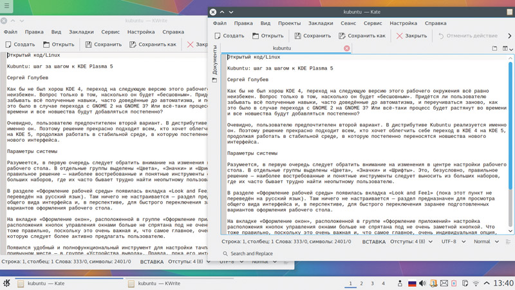Toggle ВСТАВКА mode in KWrite status bar

point(152,262)
